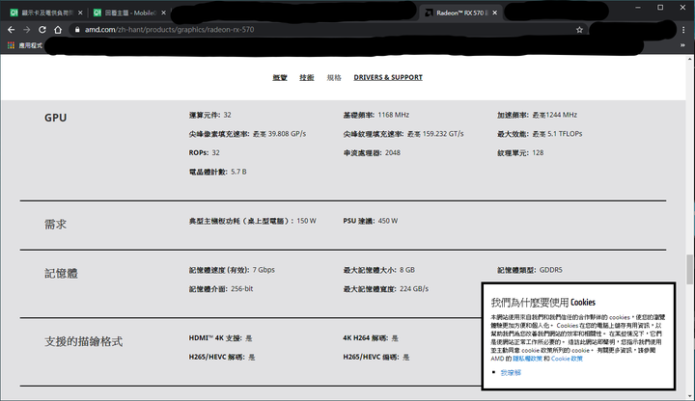Click the 串流處理器 2048 value
Screen dimensions: 695x401
[393, 152]
